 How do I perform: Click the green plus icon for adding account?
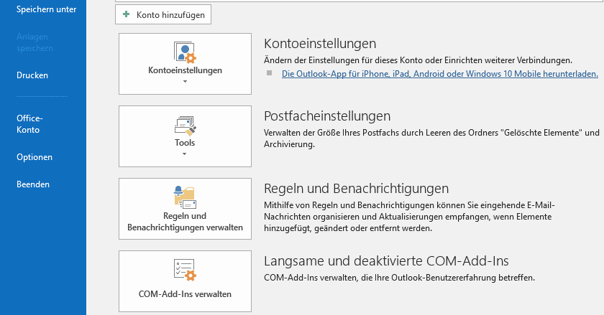[x=126, y=14]
